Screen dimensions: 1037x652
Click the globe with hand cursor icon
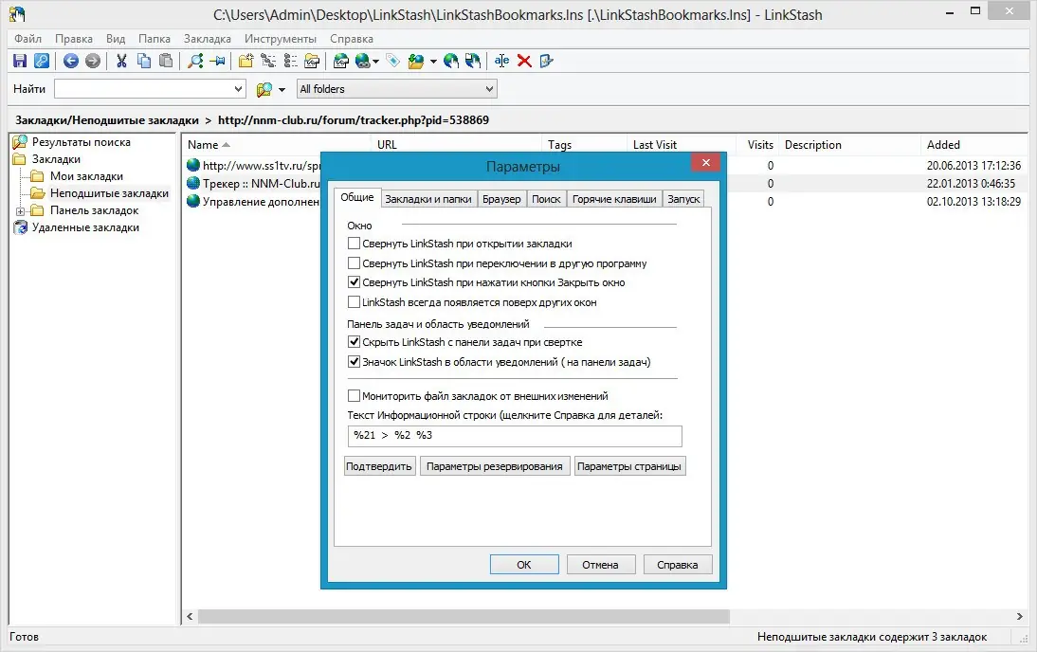[x=451, y=61]
